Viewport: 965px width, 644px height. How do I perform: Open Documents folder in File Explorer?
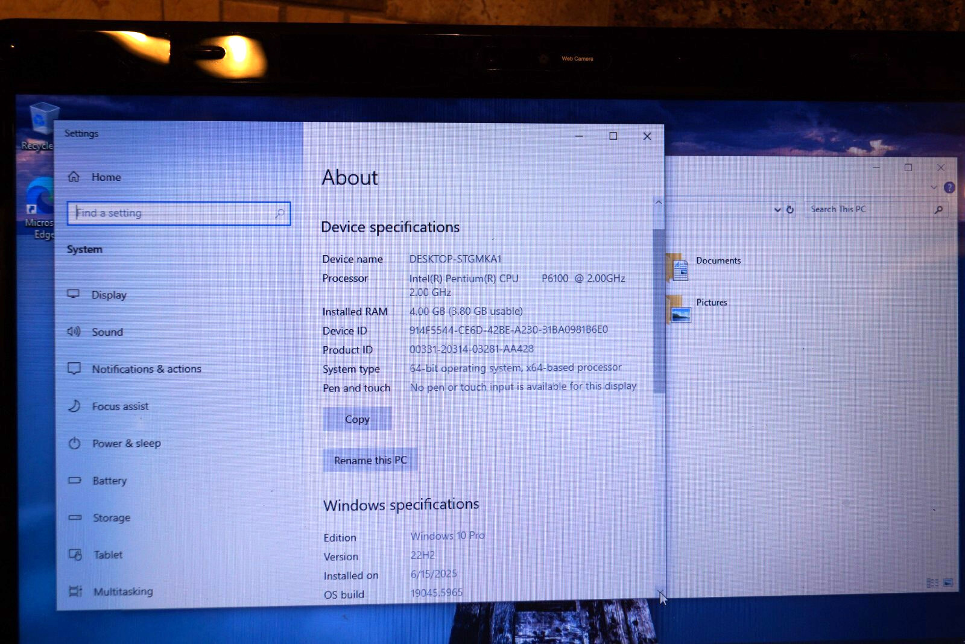[704, 267]
